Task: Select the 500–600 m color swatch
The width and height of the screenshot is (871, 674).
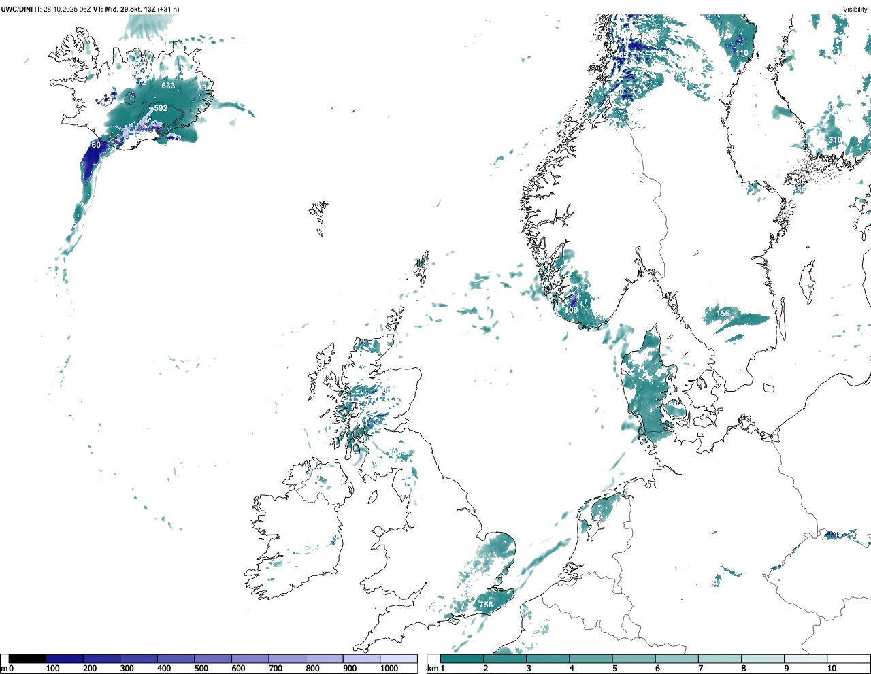Action: (213, 659)
